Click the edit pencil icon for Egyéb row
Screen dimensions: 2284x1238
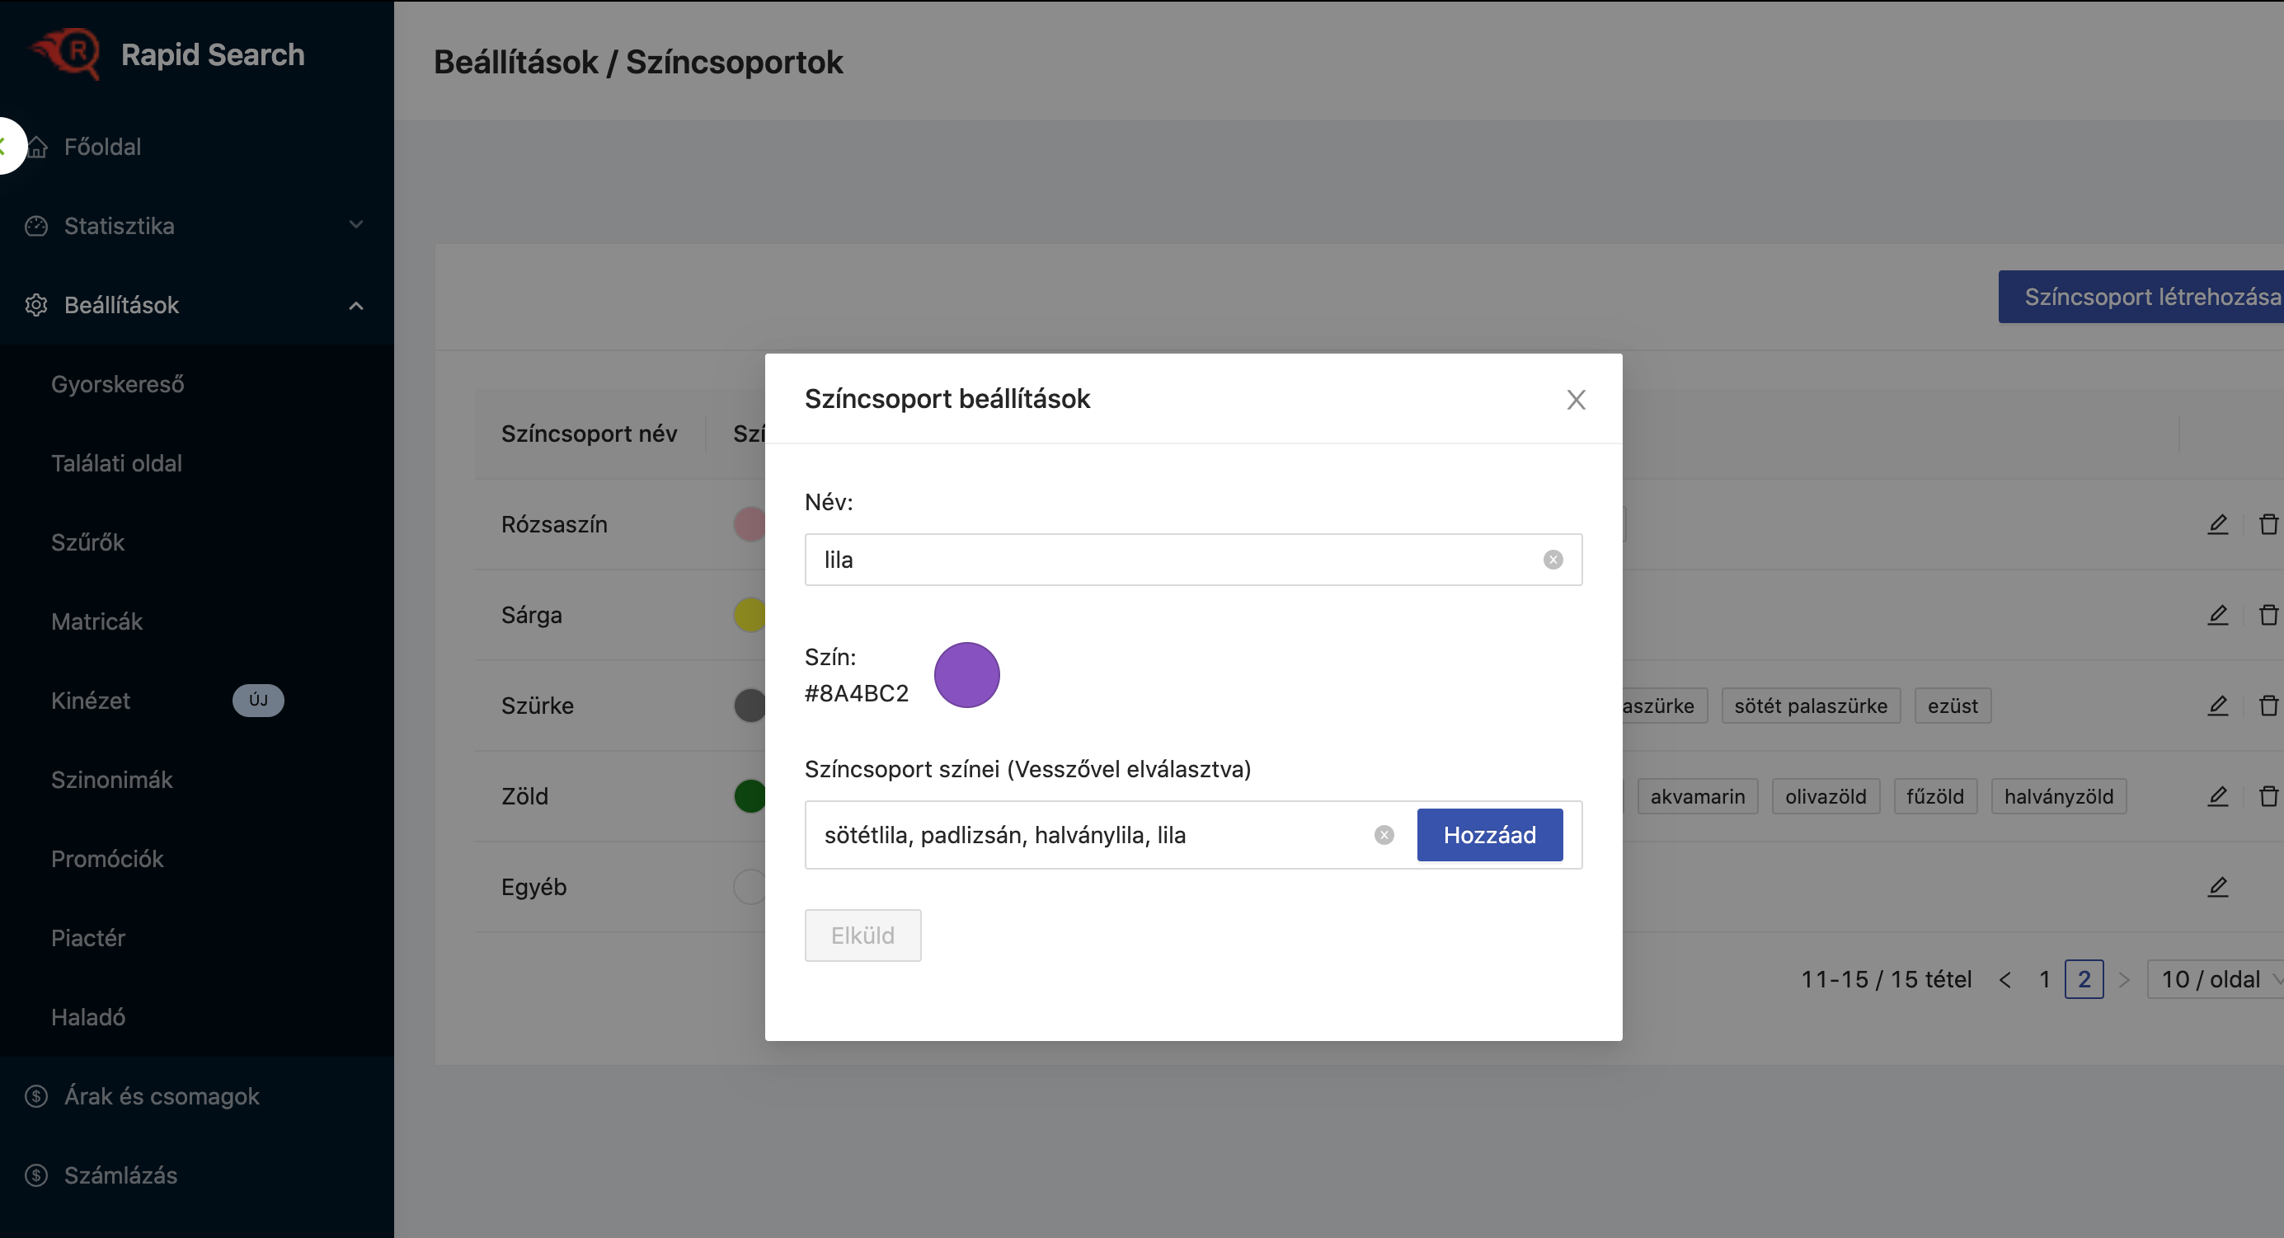[x=2216, y=887]
